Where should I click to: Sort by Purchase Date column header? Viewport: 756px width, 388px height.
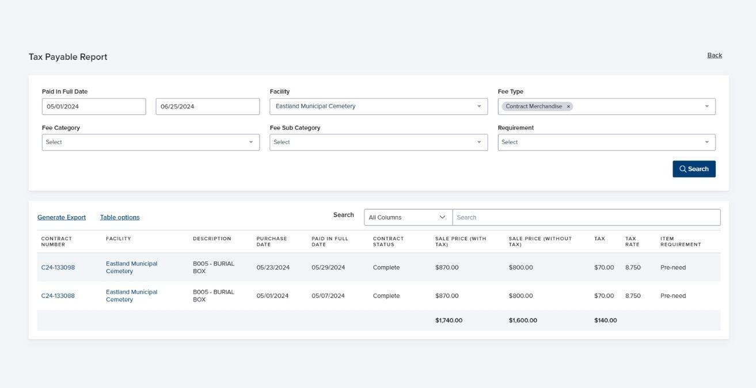click(x=272, y=241)
